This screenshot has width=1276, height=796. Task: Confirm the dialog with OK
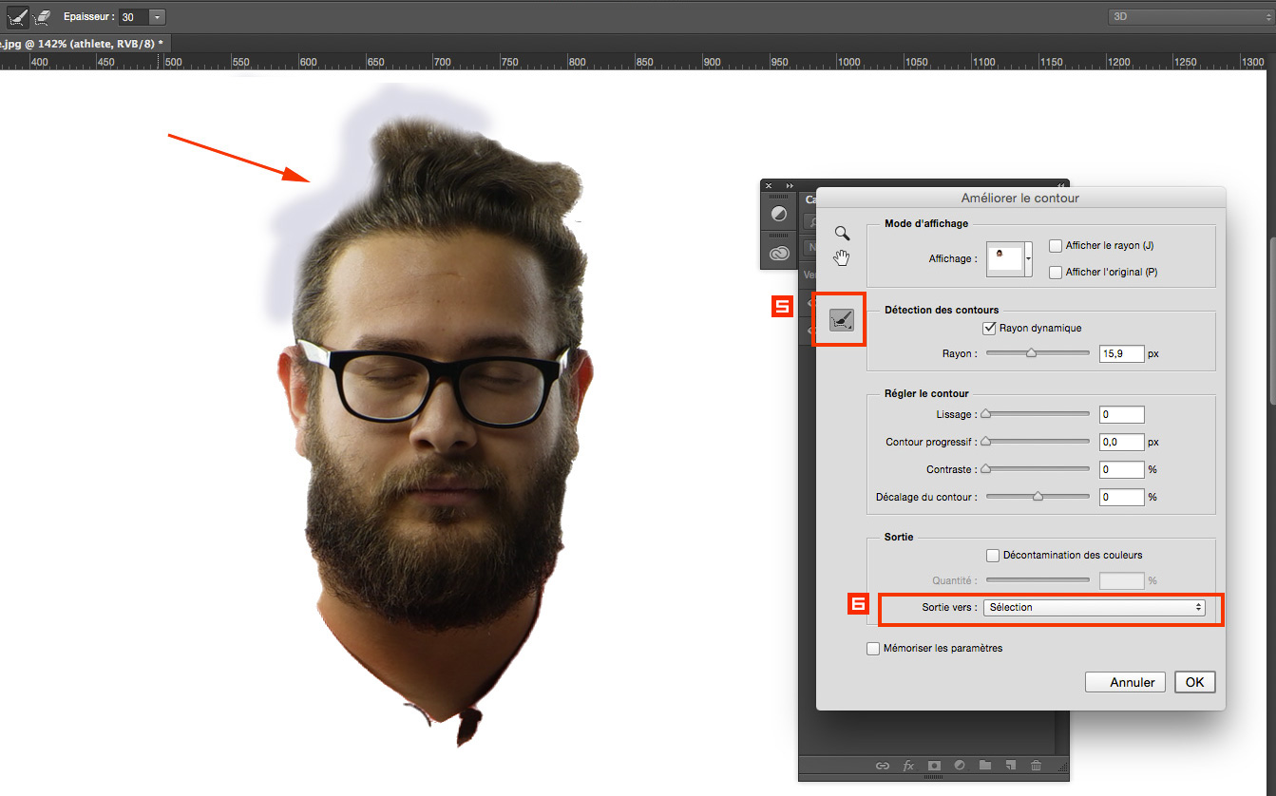coord(1194,682)
